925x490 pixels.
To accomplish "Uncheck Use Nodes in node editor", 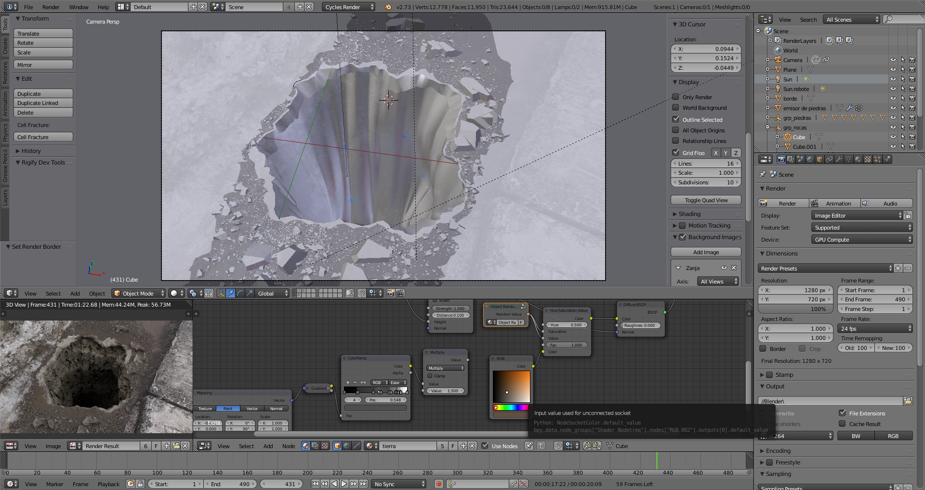I will (x=485, y=446).
